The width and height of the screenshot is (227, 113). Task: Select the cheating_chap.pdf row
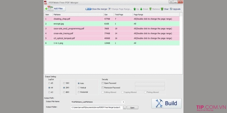[x=112, y=19]
